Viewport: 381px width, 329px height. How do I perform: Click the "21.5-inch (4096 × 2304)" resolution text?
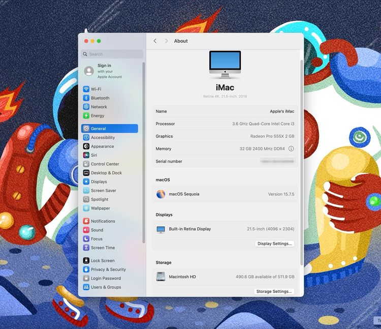point(270,229)
